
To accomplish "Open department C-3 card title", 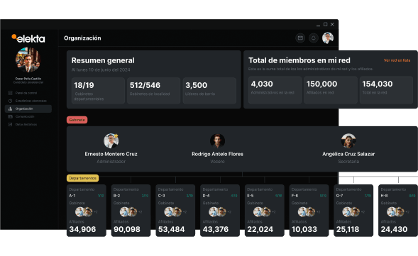I will tap(161, 196).
